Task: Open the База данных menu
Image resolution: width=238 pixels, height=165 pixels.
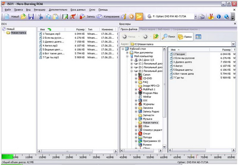Action: [78, 10]
